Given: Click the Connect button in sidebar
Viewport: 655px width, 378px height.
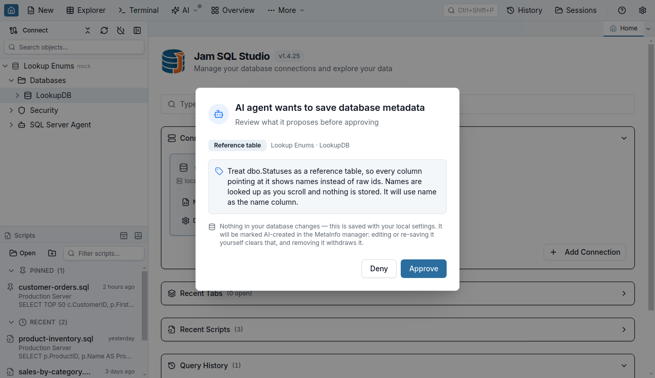Looking at the screenshot, I should point(28,30).
